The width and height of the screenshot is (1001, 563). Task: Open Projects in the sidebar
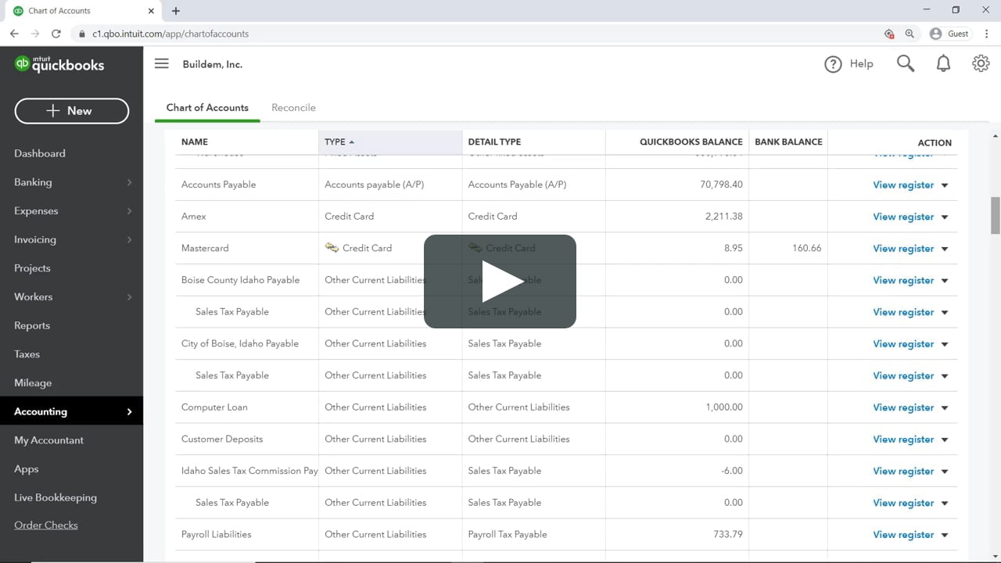32,268
